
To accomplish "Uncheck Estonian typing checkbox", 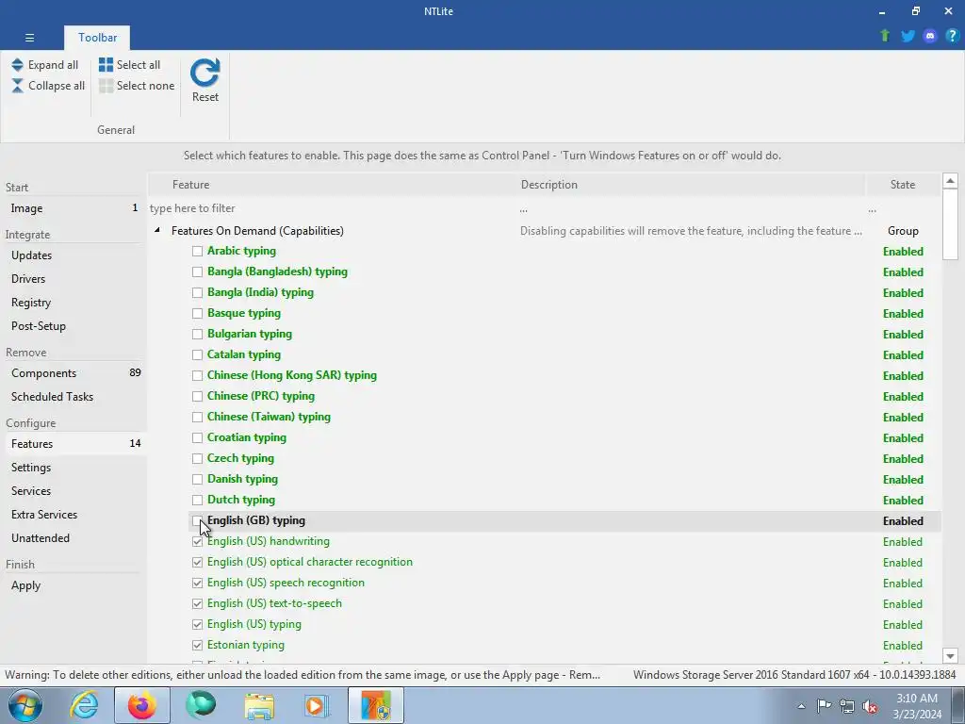I will click(x=197, y=645).
